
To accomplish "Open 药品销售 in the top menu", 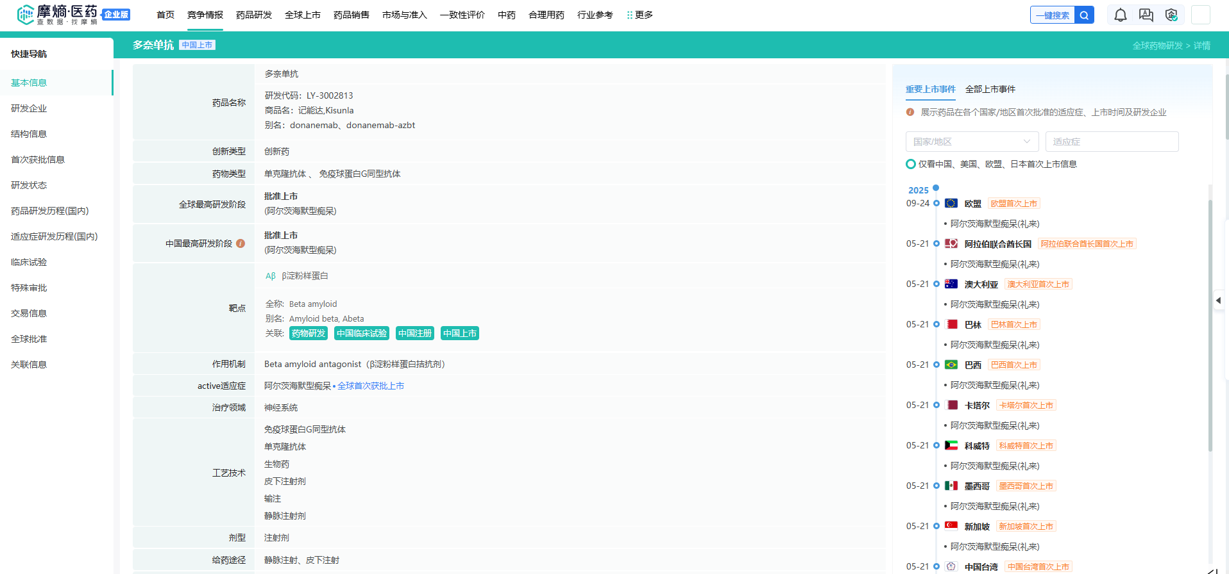I will 352,15.
